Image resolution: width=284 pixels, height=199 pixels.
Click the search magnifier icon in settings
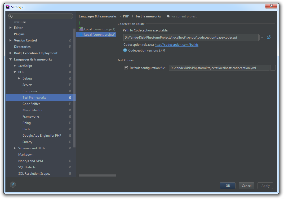point(11,16)
